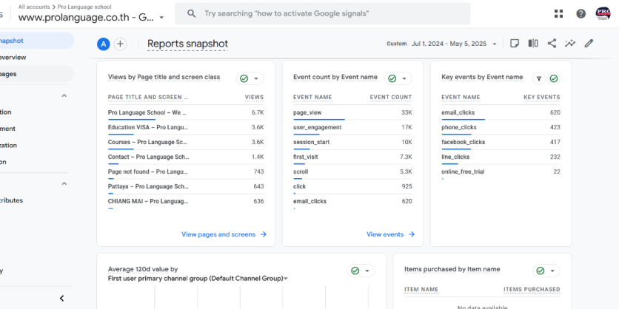Click the All accounts breadcrumb

pyautogui.click(x=34, y=7)
